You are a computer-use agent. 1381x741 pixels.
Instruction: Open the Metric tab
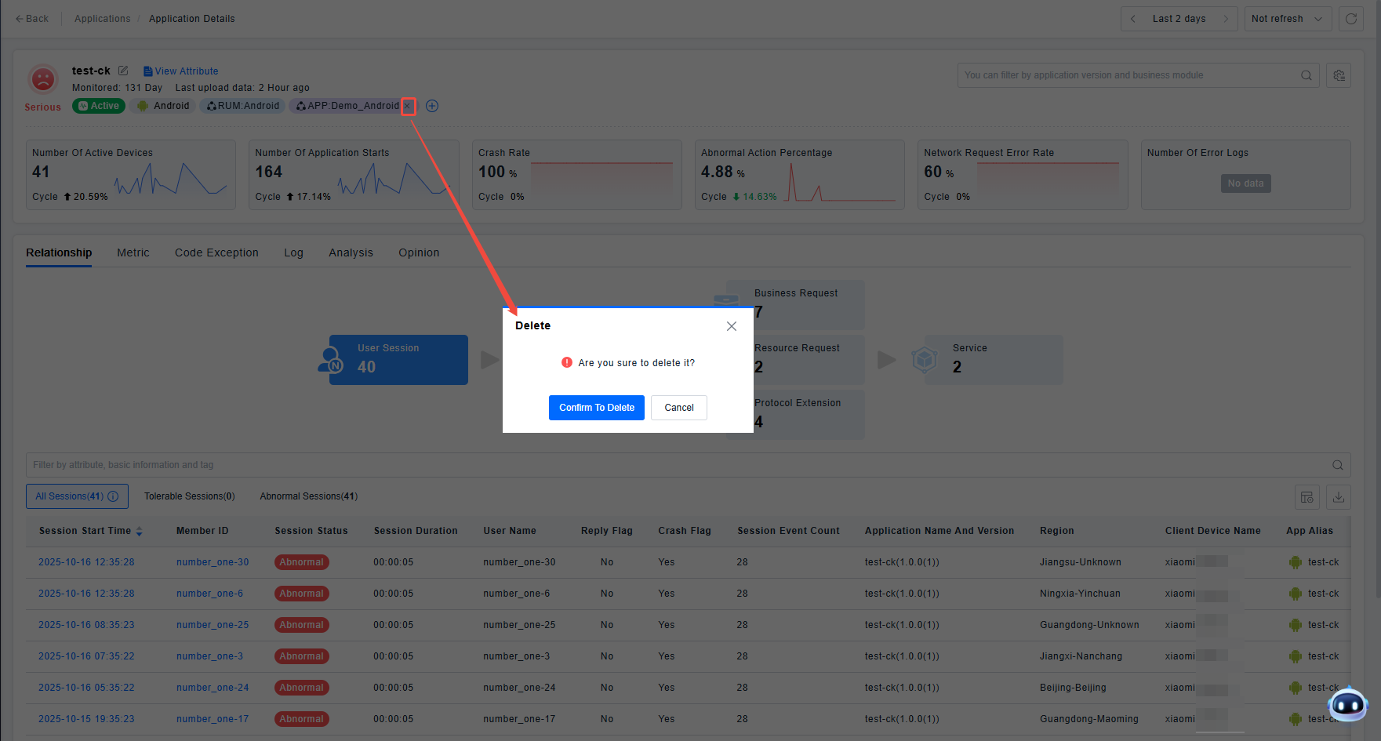pyautogui.click(x=133, y=252)
